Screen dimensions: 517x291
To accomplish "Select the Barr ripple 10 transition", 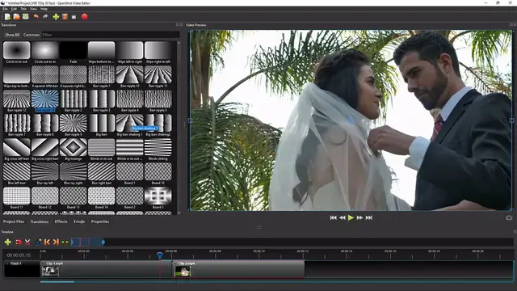I will click(130, 77).
